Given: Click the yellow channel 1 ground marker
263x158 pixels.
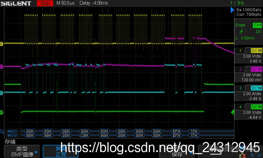Looking at the screenshot, I should point(2,44).
